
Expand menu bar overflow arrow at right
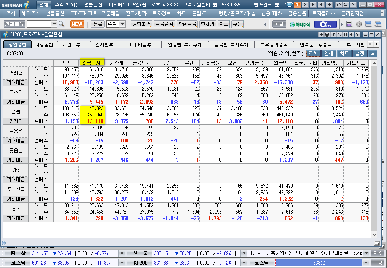click(382, 13)
